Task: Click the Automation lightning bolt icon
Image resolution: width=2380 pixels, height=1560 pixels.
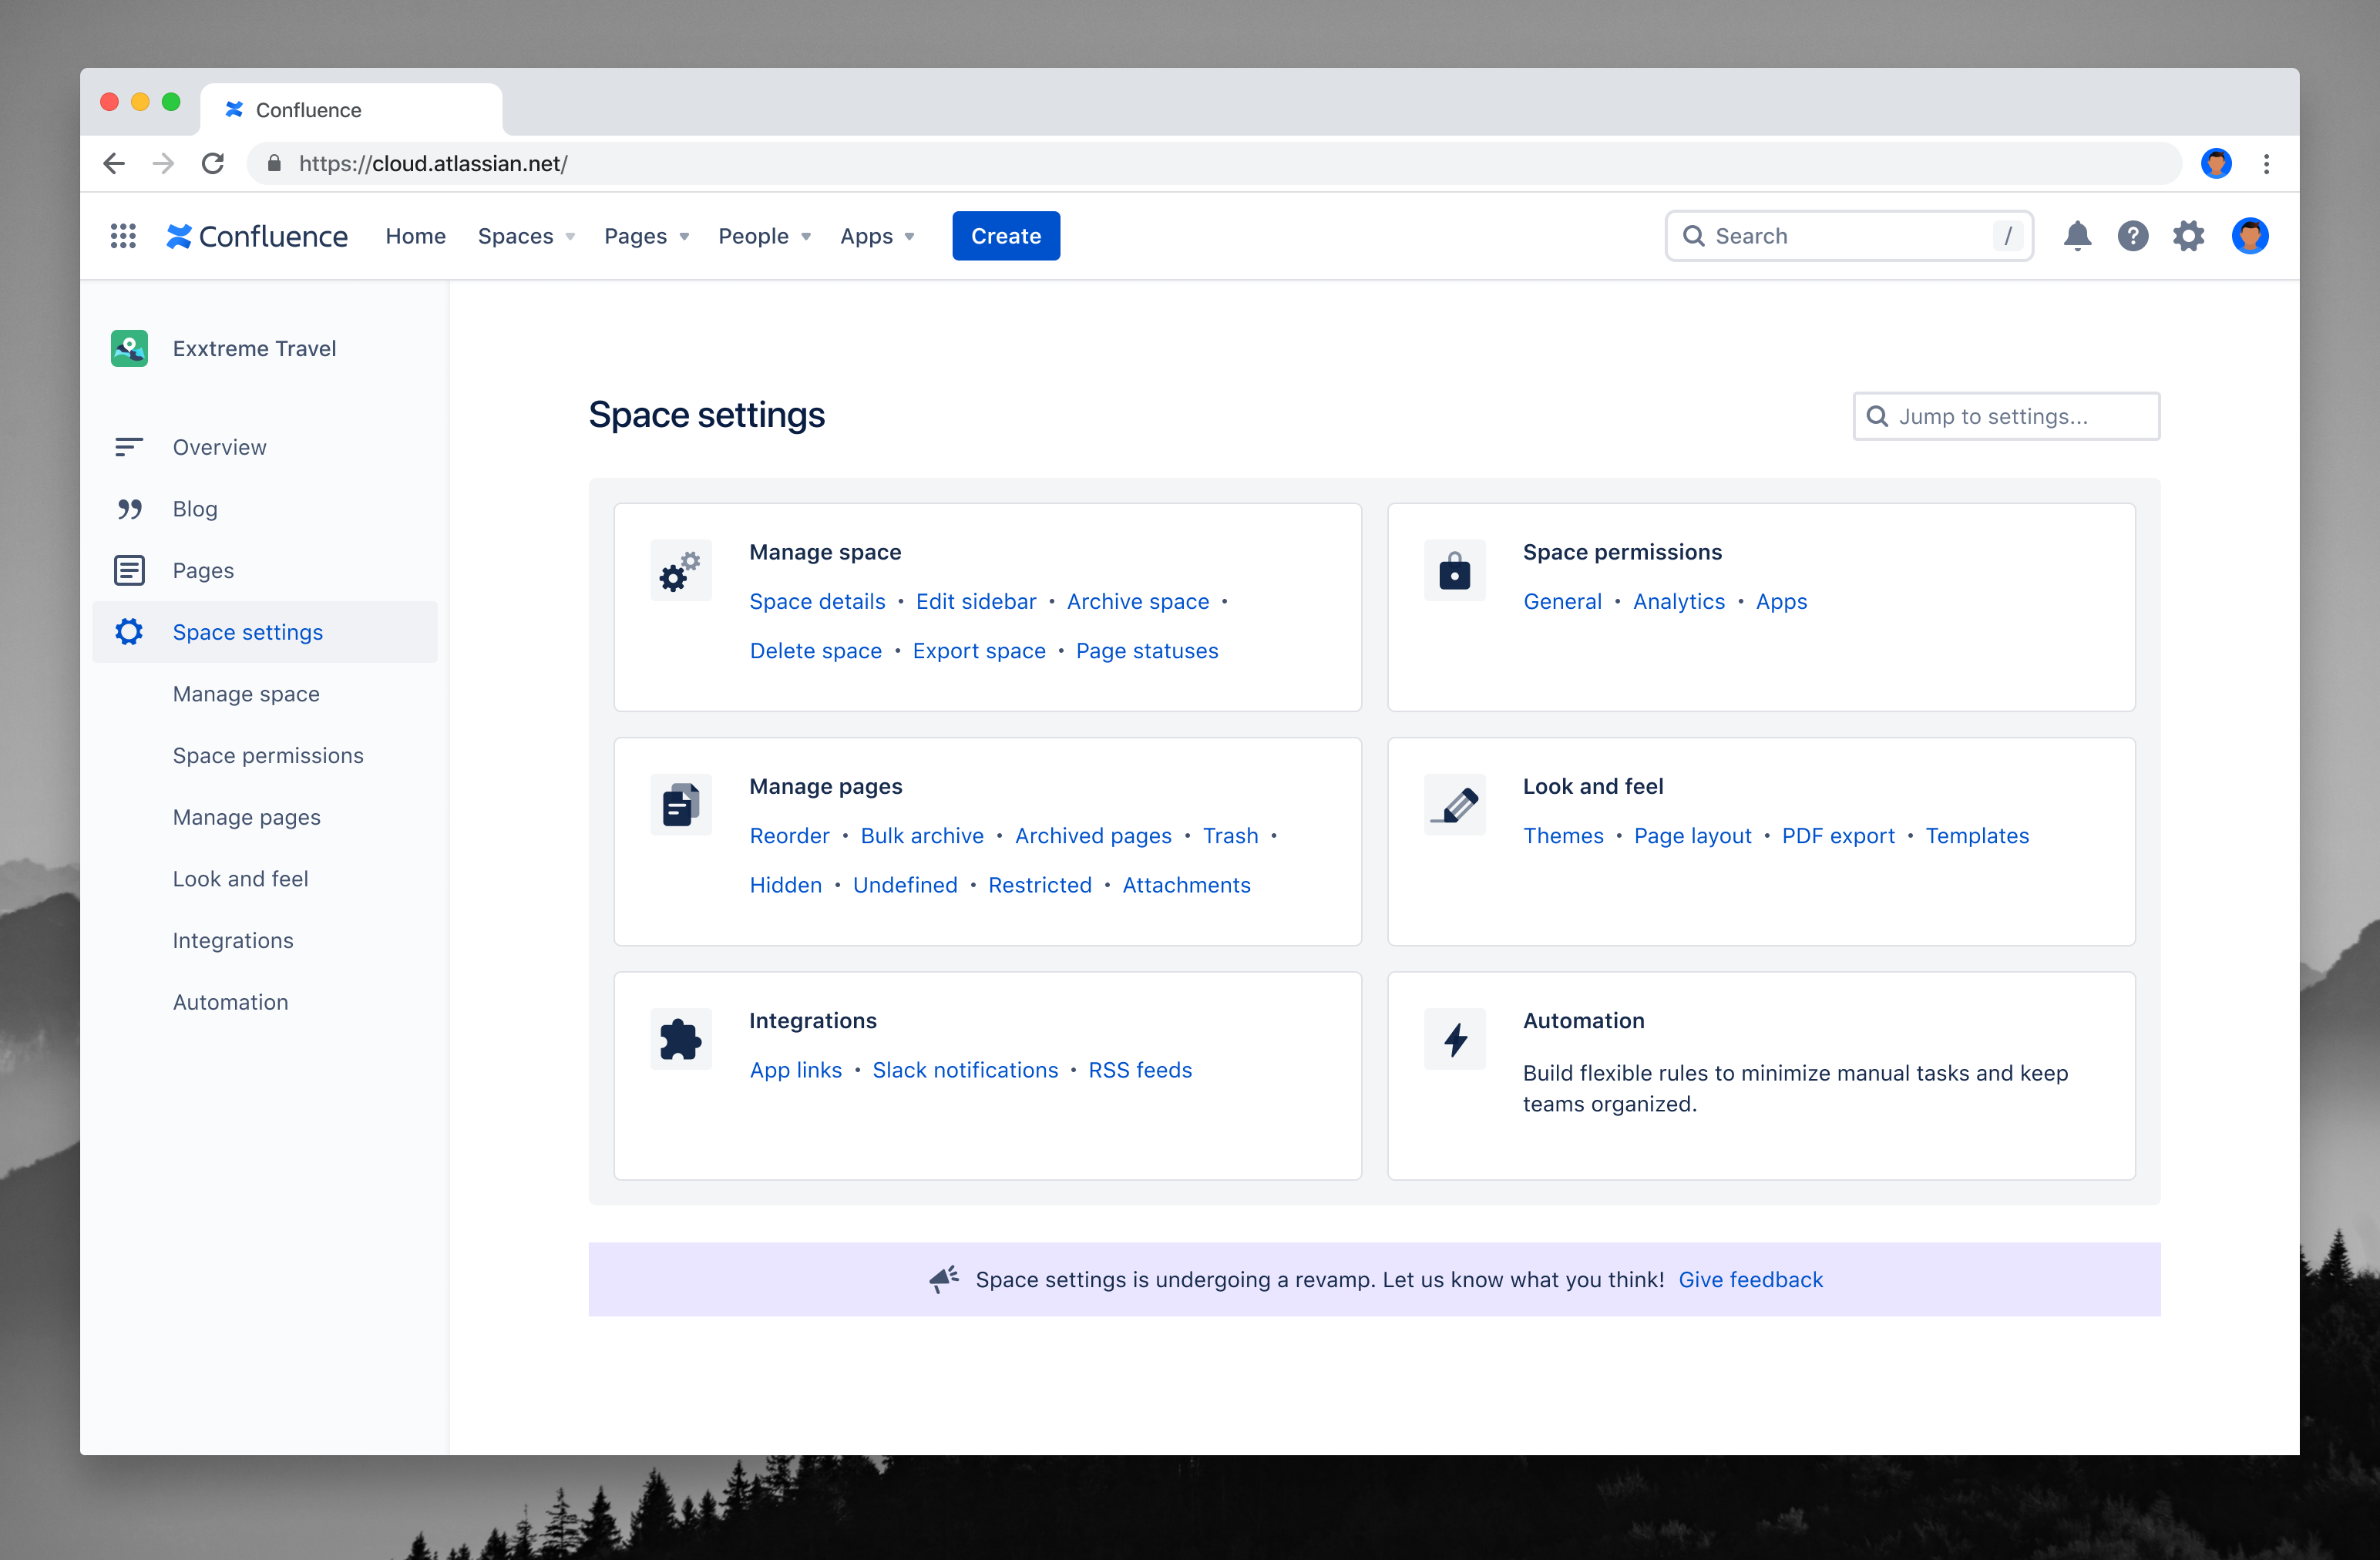Action: point(1455,1038)
